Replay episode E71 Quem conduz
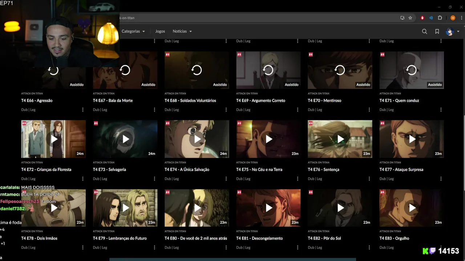Image resolution: width=465 pixels, height=261 pixels. click(x=412, y=70)
